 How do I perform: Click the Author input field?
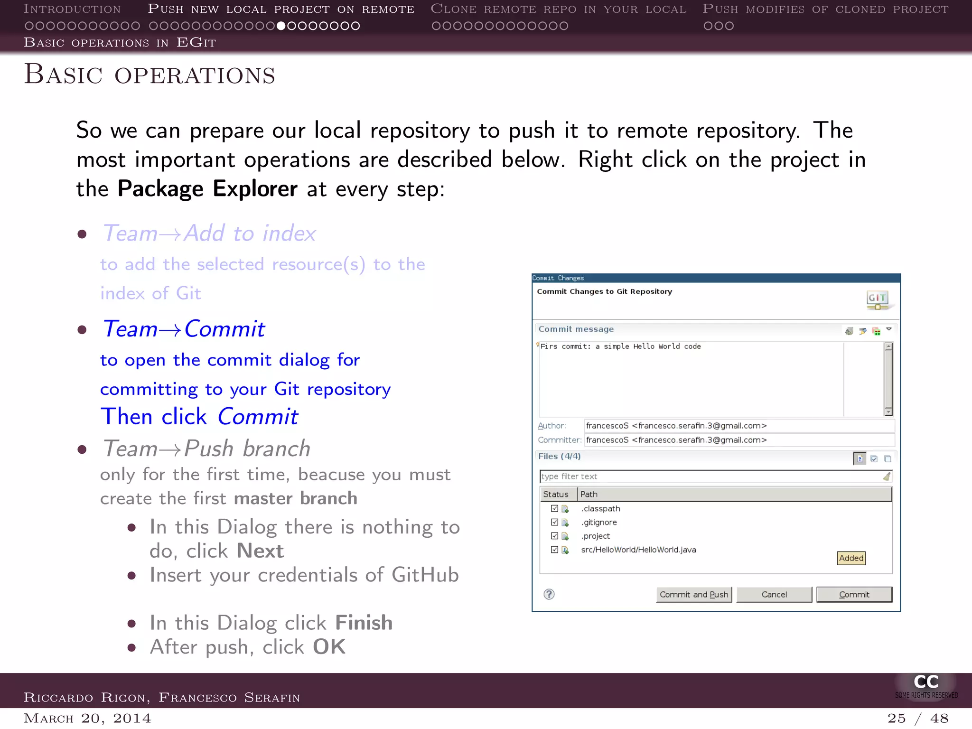coord(739,426)
